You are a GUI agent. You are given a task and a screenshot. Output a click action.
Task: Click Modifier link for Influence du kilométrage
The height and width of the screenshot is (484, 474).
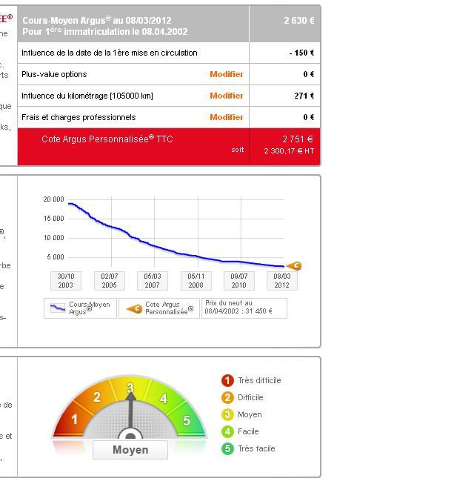[226, 96]
